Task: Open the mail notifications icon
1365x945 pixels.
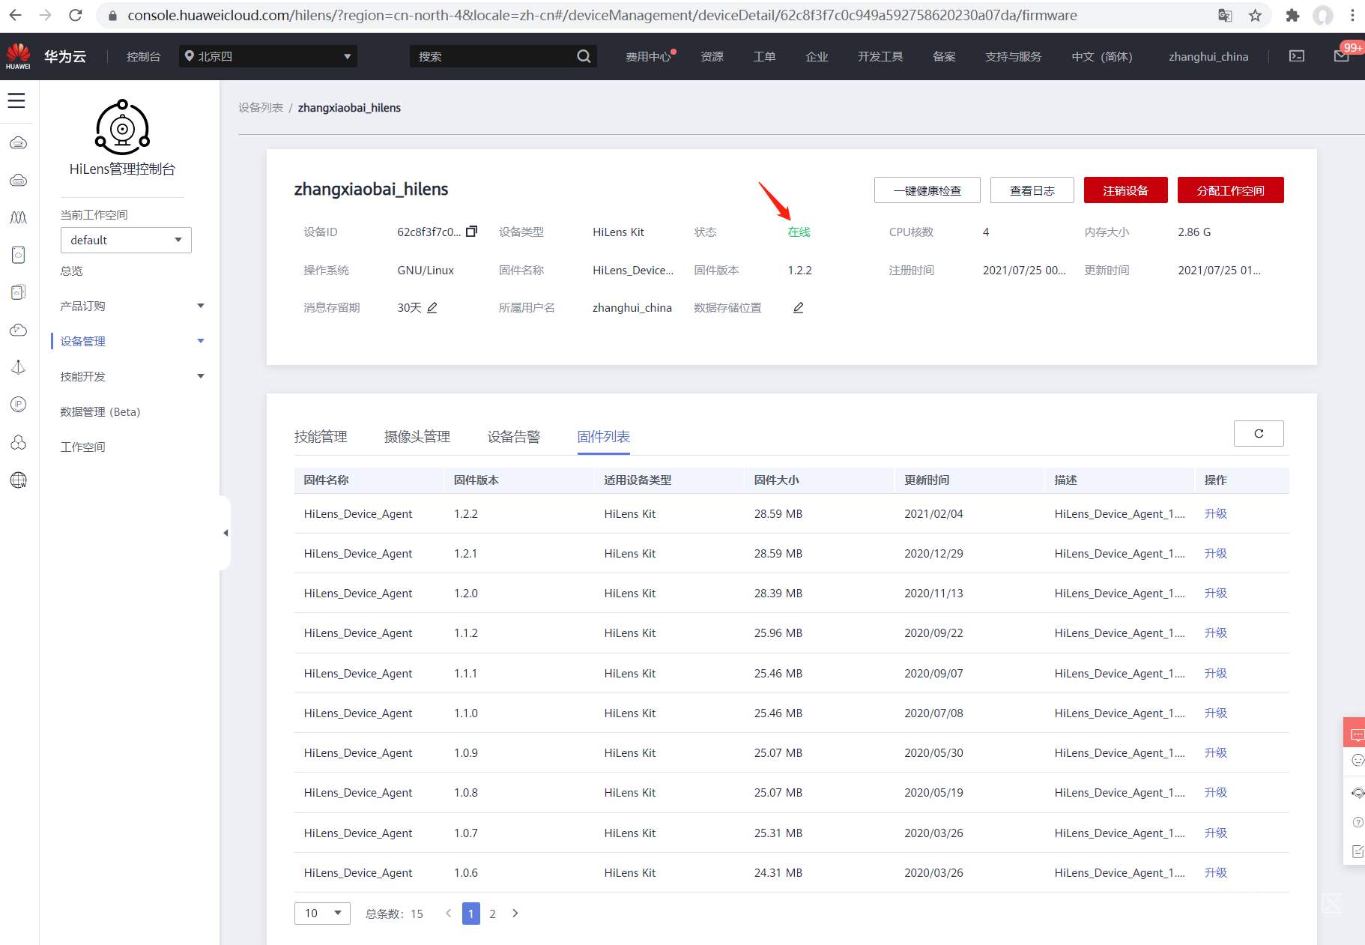Action: point(1341,56)
